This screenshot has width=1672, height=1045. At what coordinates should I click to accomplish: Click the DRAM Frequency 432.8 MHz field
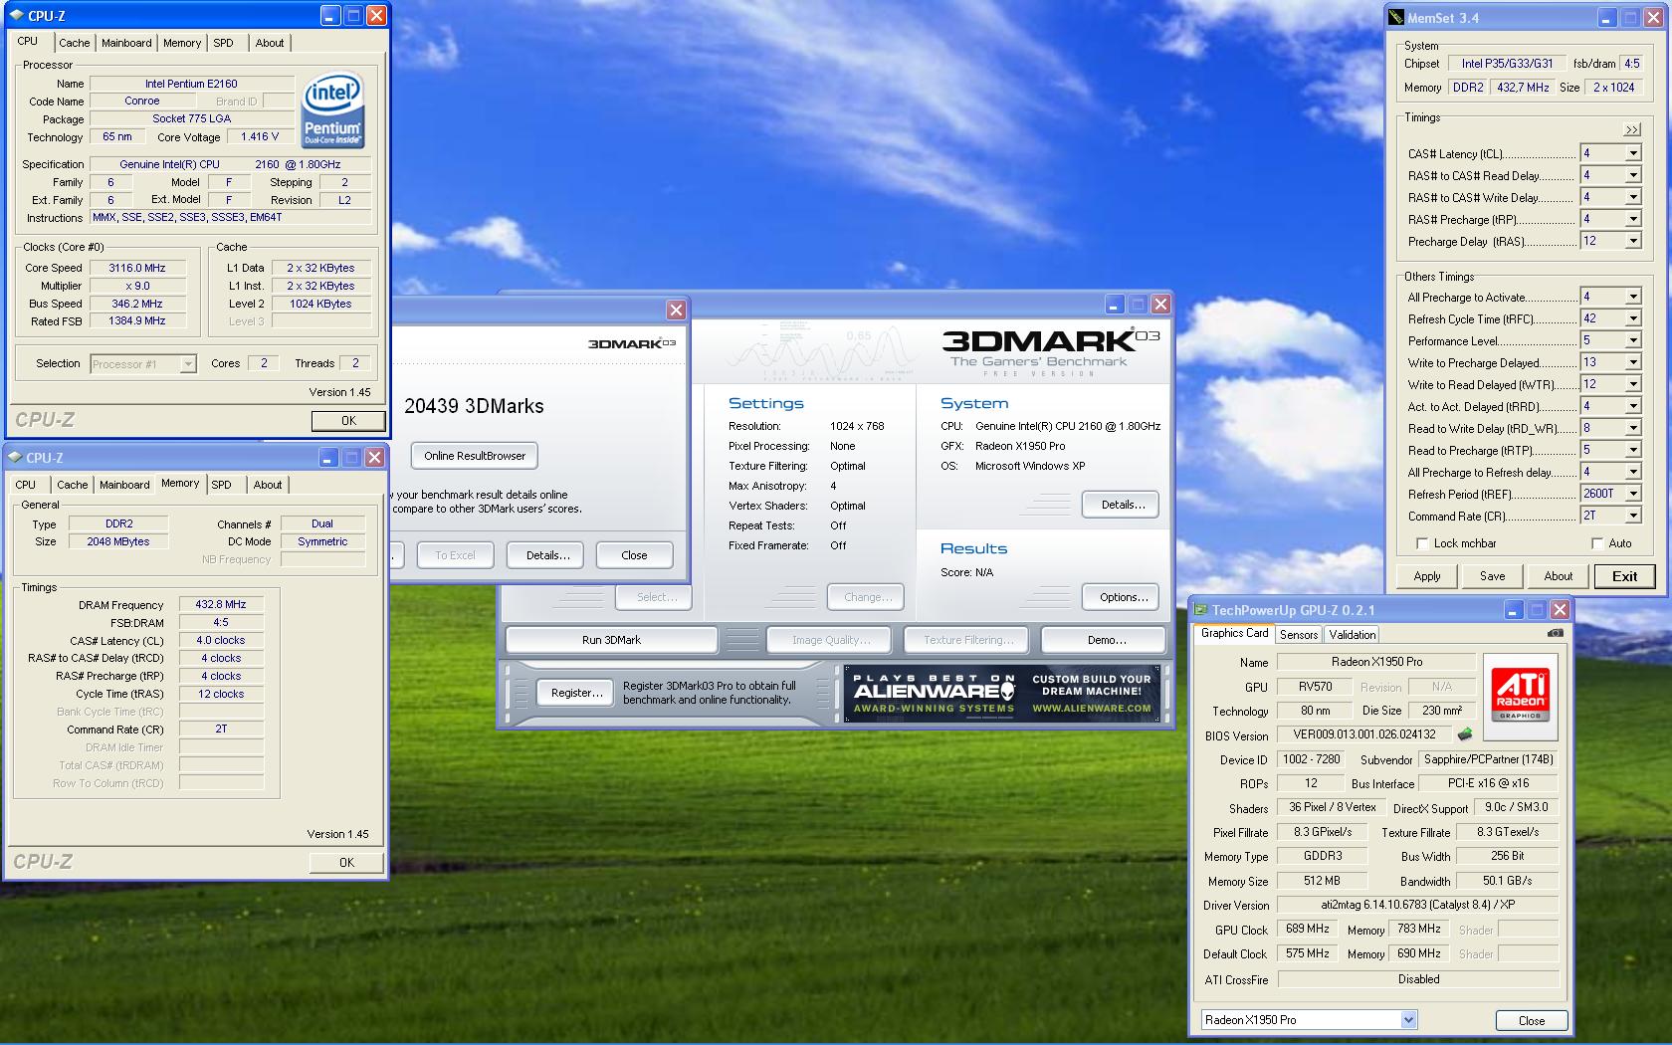point(221,604)
